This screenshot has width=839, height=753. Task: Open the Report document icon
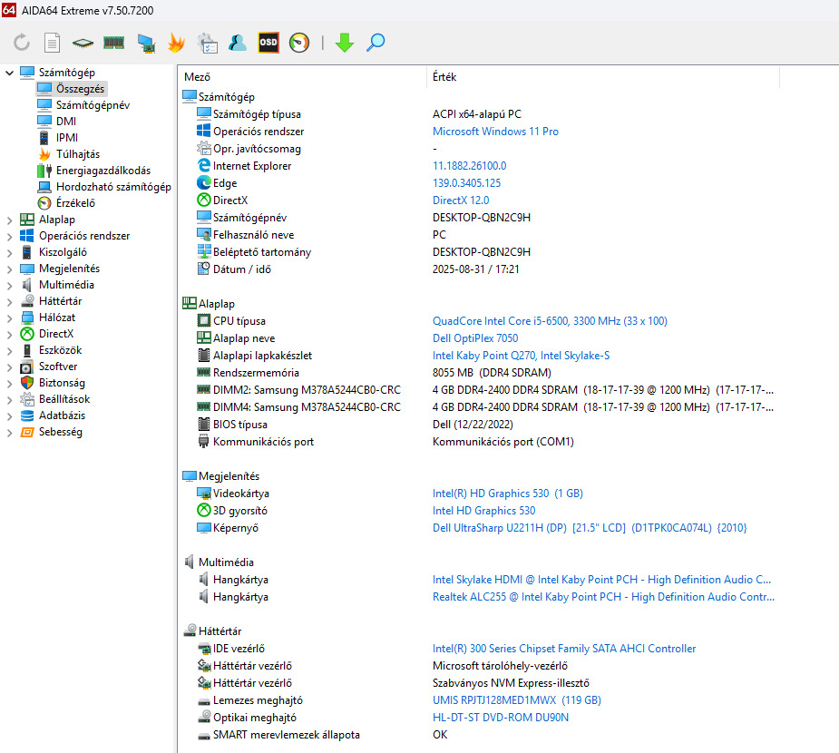point(52,43)
